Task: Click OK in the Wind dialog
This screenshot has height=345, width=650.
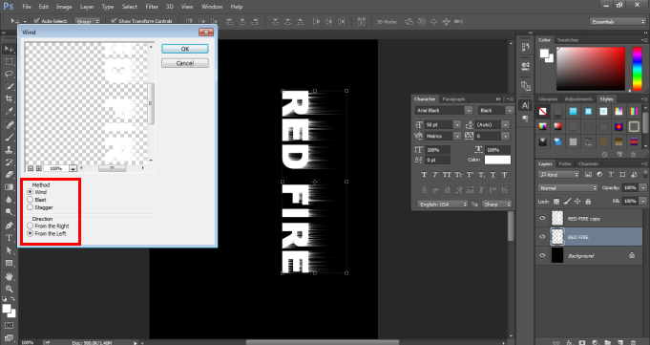Action: pyautogui.click(x=185, y=49)
